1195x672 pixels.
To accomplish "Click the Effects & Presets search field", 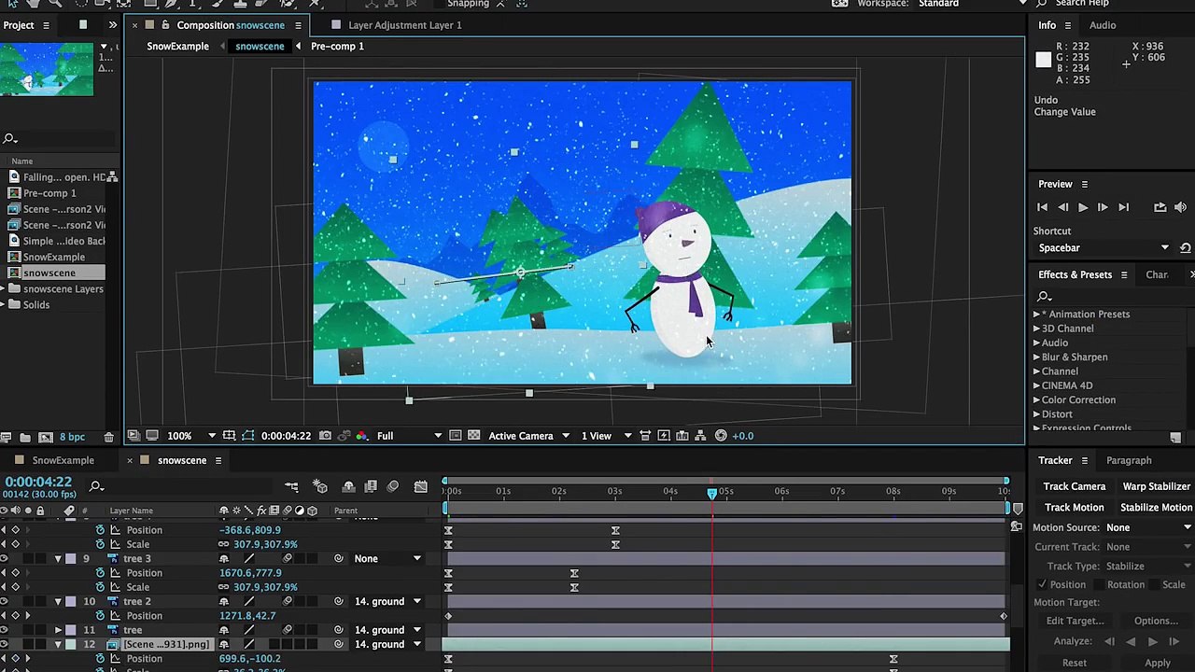I will (1109, 296).
